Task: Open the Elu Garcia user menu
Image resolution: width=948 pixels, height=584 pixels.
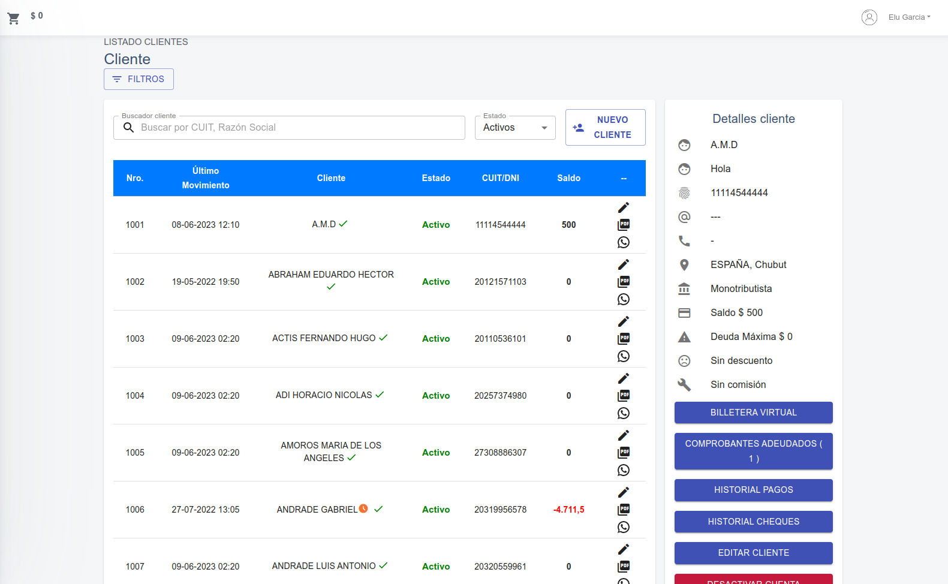Action: [909, 17]
